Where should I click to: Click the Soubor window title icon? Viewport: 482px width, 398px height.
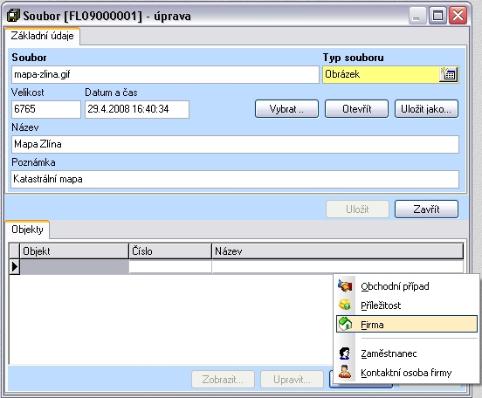coord(13,16)
